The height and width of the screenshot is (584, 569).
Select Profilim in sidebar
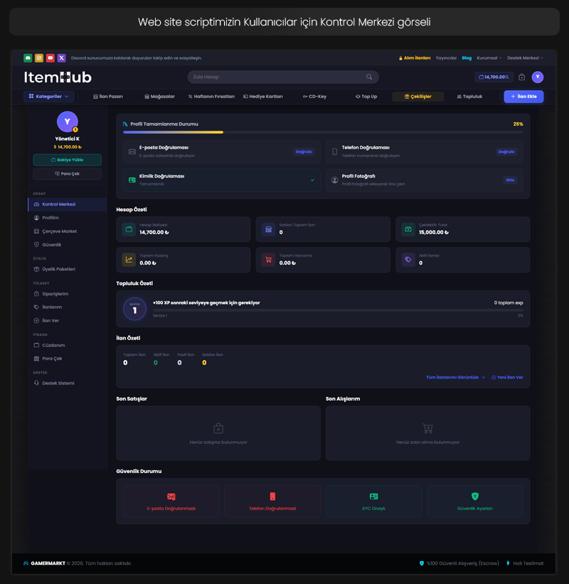(68, 217)
